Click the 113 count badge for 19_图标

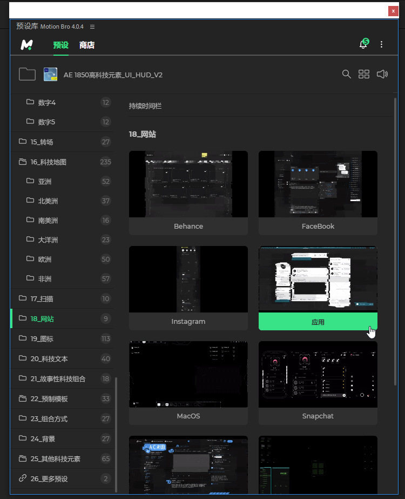[x=105, y=338]
